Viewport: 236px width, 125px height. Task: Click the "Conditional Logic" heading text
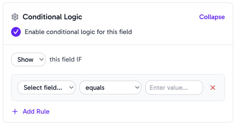52,17
